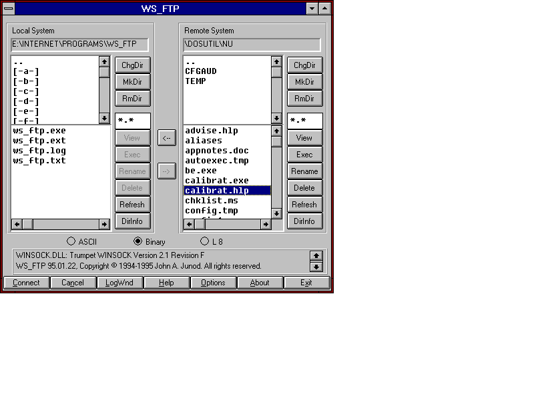Select ASCII transfer mode

[x=81, y=241]
